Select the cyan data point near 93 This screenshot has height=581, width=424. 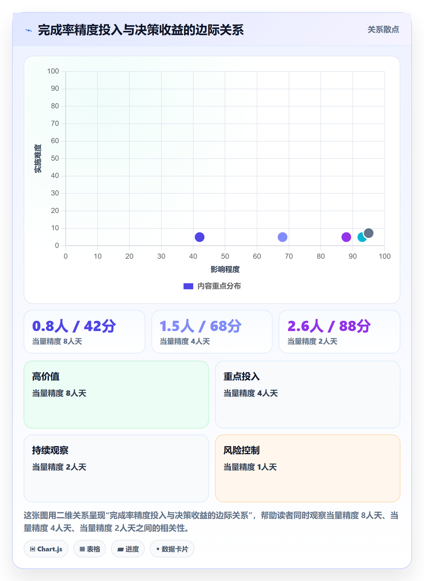[x=361, y=238]
